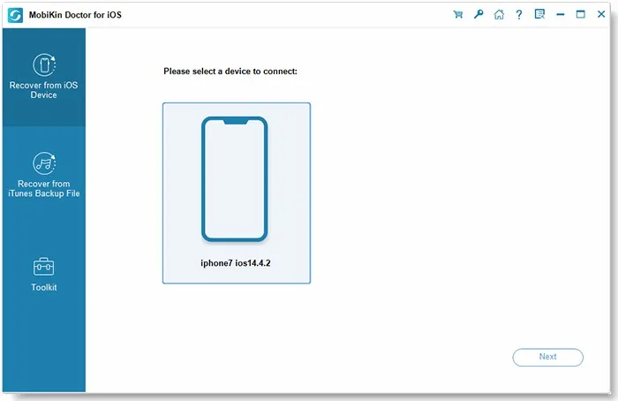Close the MobiKin Doctor window

(600, 14)
